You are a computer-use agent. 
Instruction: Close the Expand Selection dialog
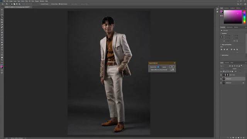point(174,63)
